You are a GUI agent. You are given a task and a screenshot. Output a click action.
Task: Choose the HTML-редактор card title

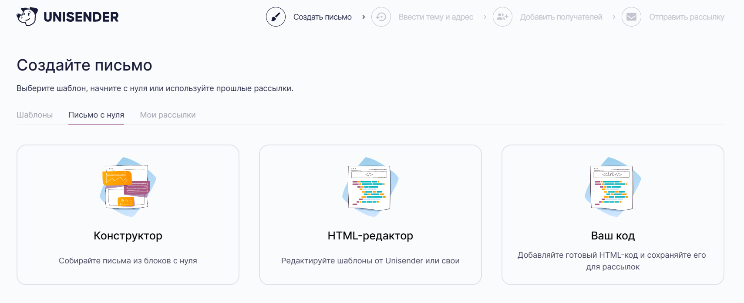point(370,236)
